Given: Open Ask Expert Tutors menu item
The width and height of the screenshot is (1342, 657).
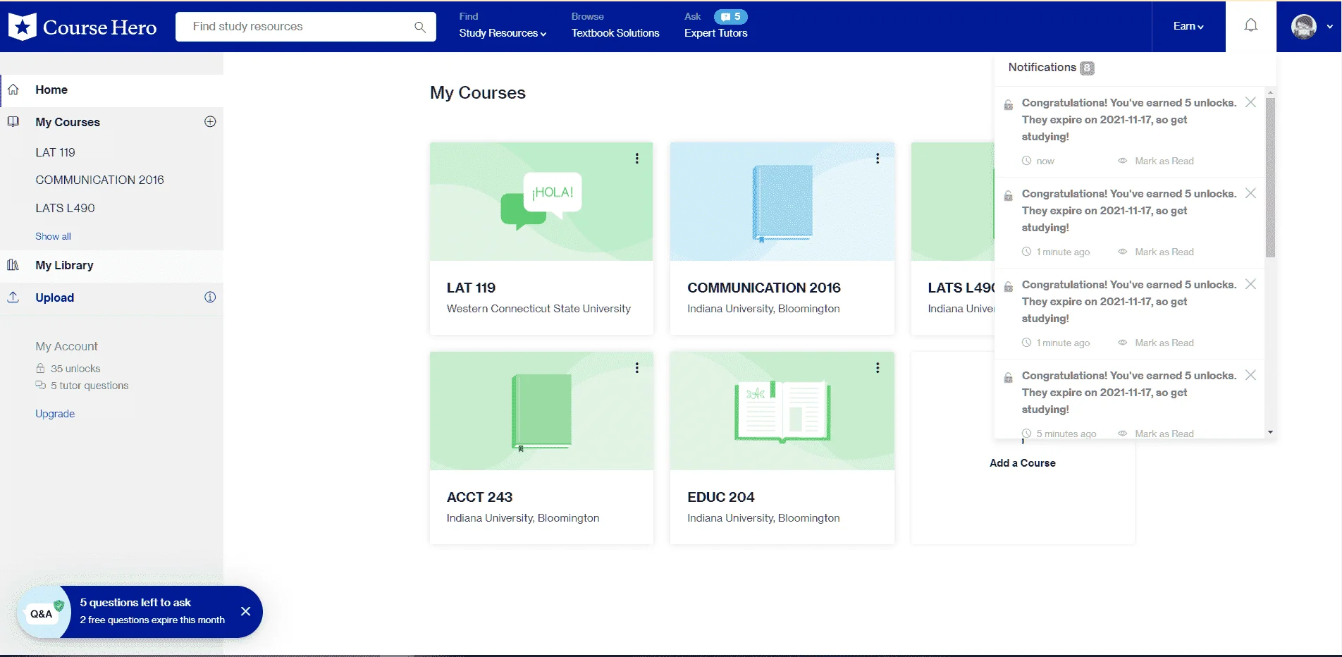Looking at the screenshot, I should click(x=715, y=33).
